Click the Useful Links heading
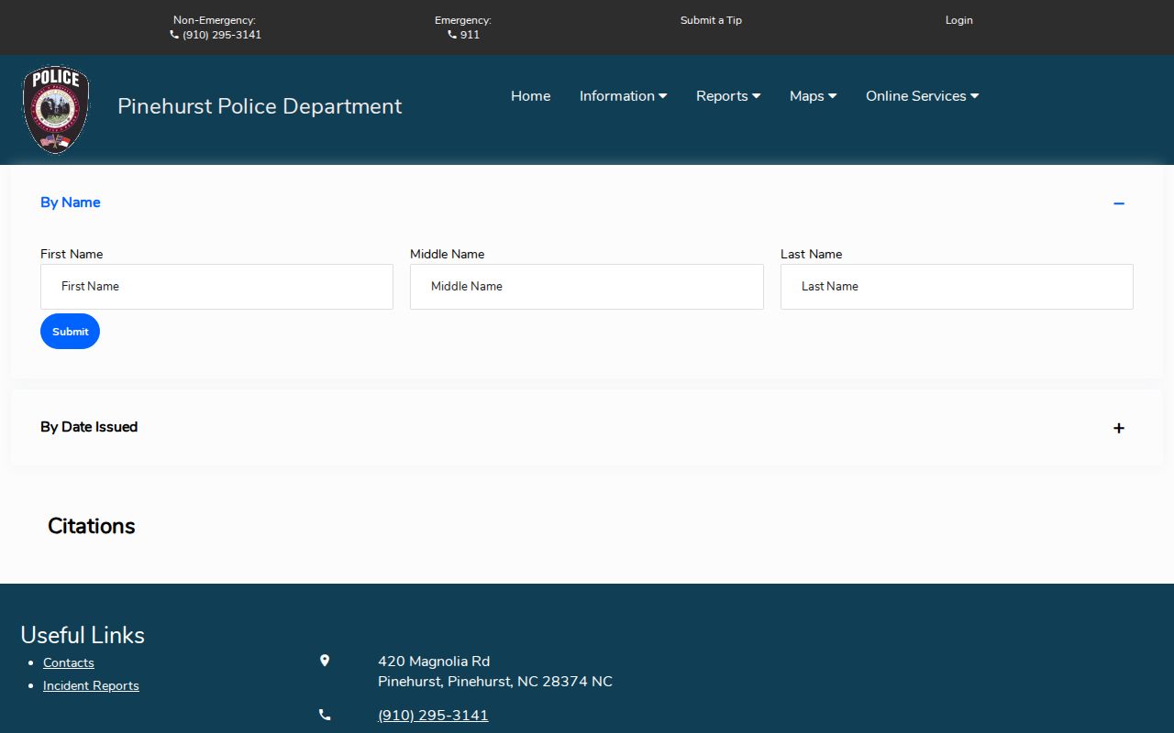The width and height of the screenshot is (1174, 733). (83, 635)
